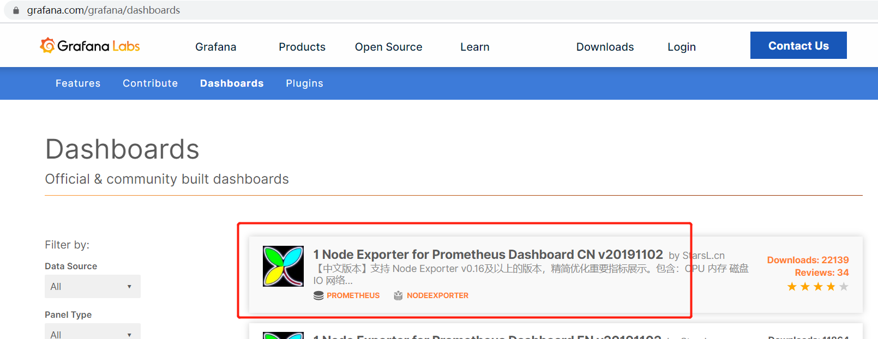Click the five-star rating icons
The height and width of the screenshot is (339, 878).
coord(817,287)
